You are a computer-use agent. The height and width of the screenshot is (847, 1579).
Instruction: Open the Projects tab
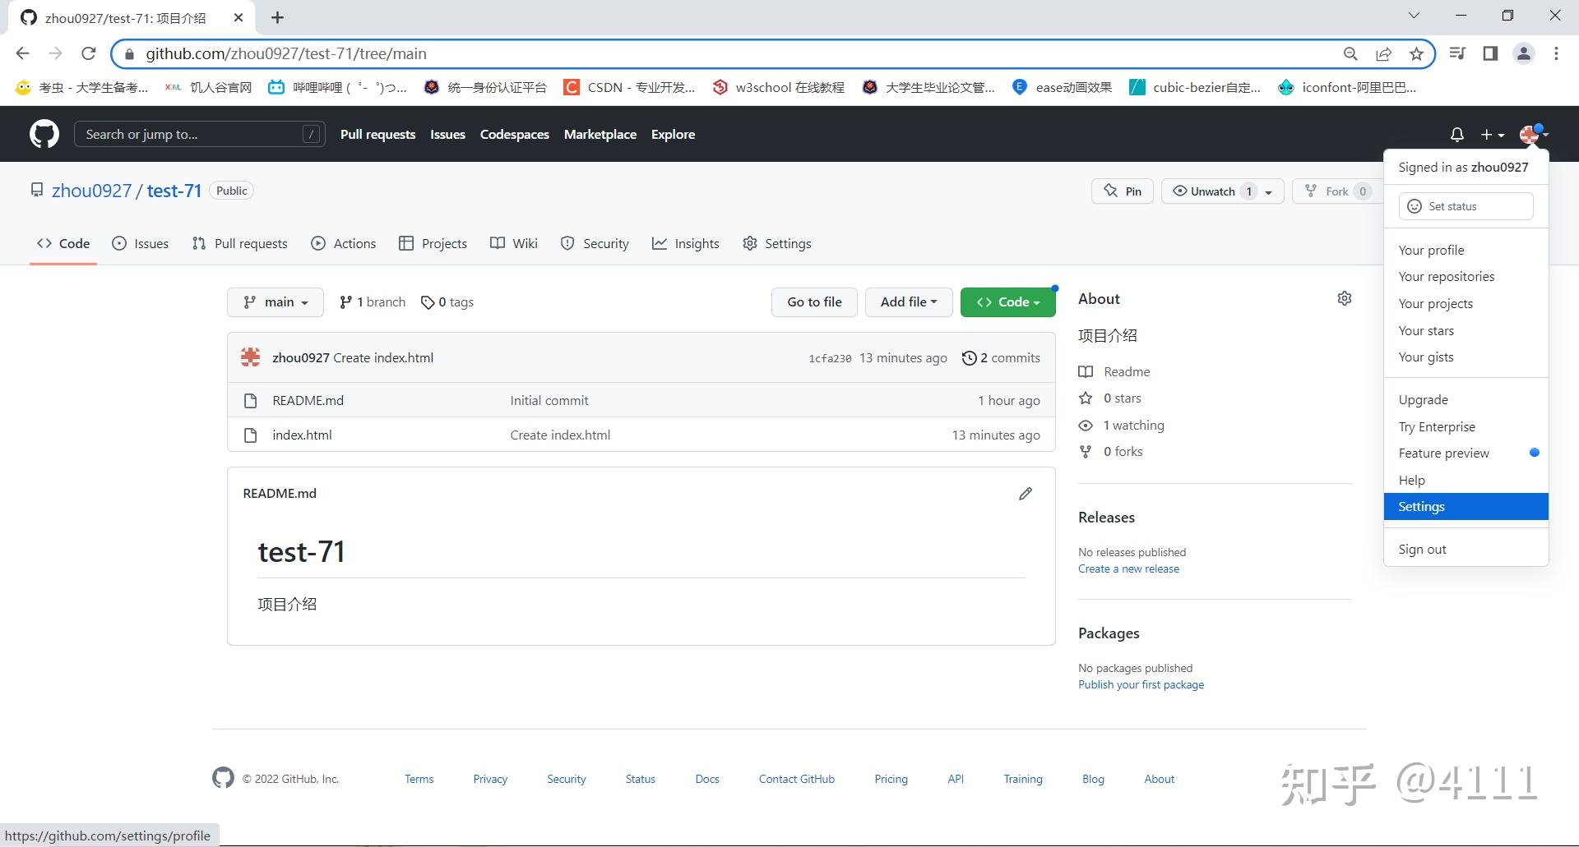pyautogui.click(x=433, y=244)
